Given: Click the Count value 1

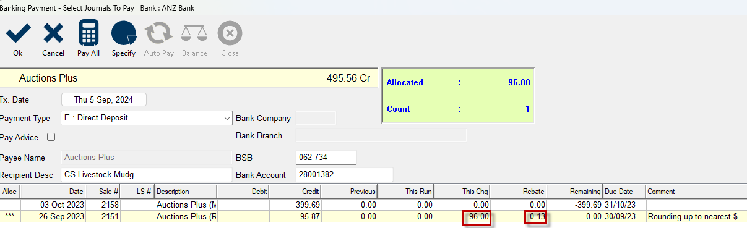Looking at the screenshot, I should pos(528,109).
